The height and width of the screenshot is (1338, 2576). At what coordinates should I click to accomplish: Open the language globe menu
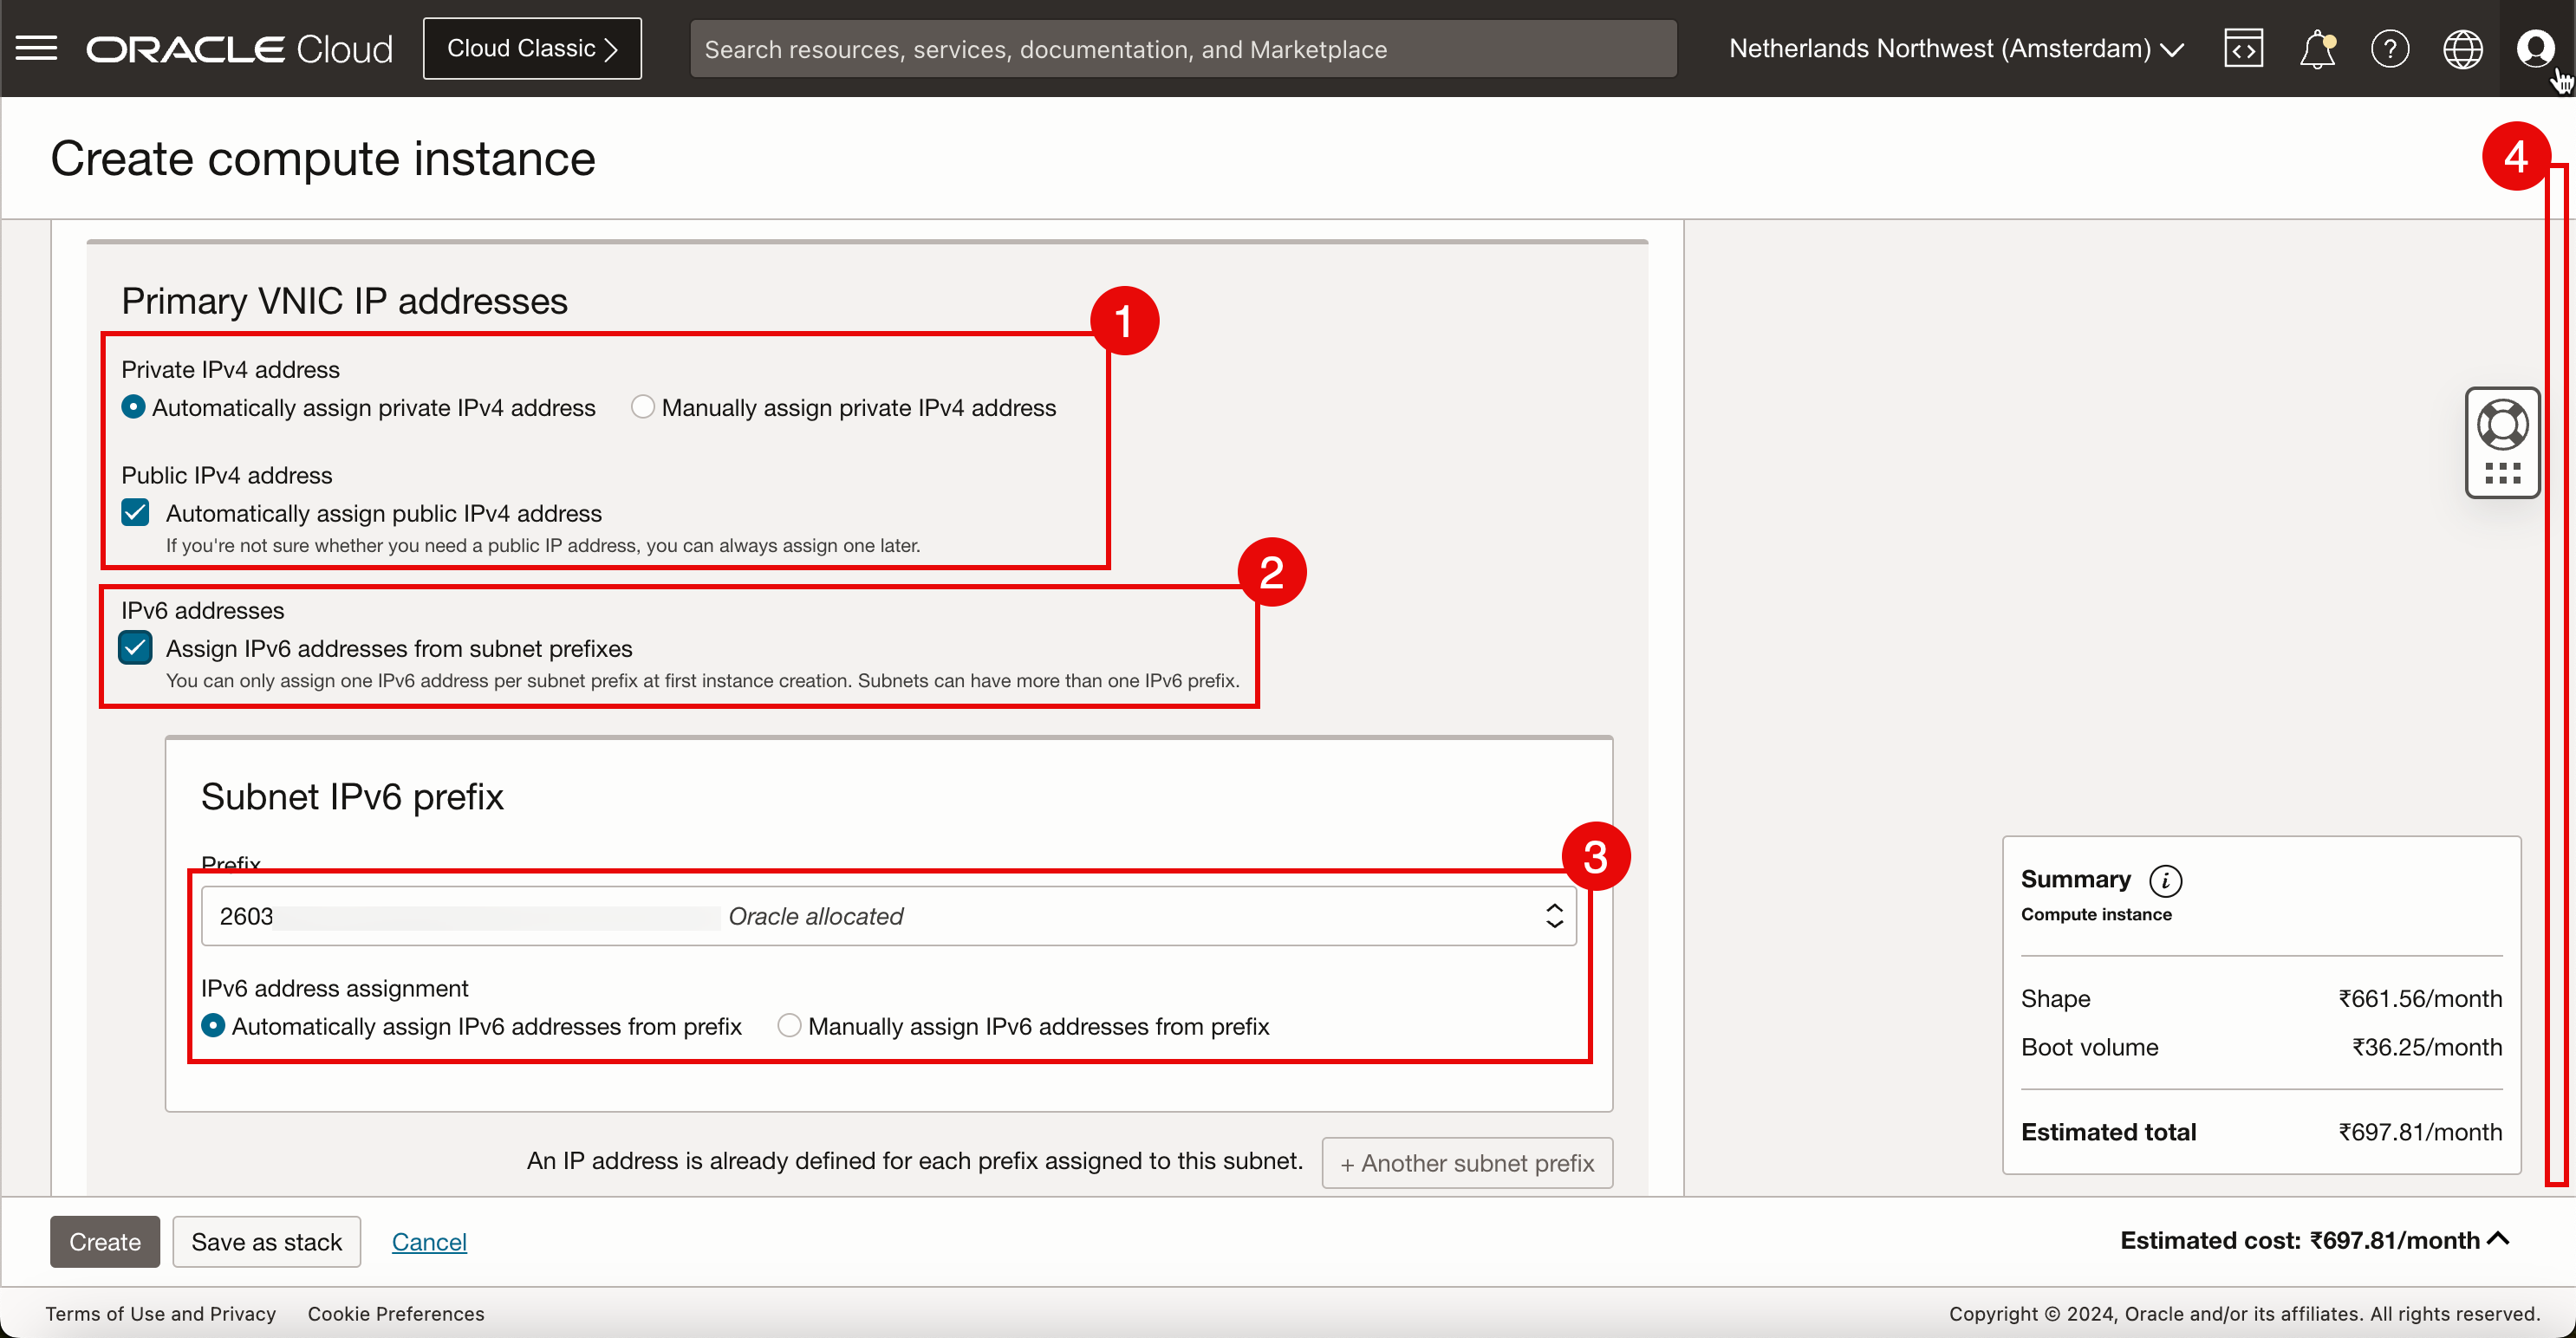[2462, 48]
